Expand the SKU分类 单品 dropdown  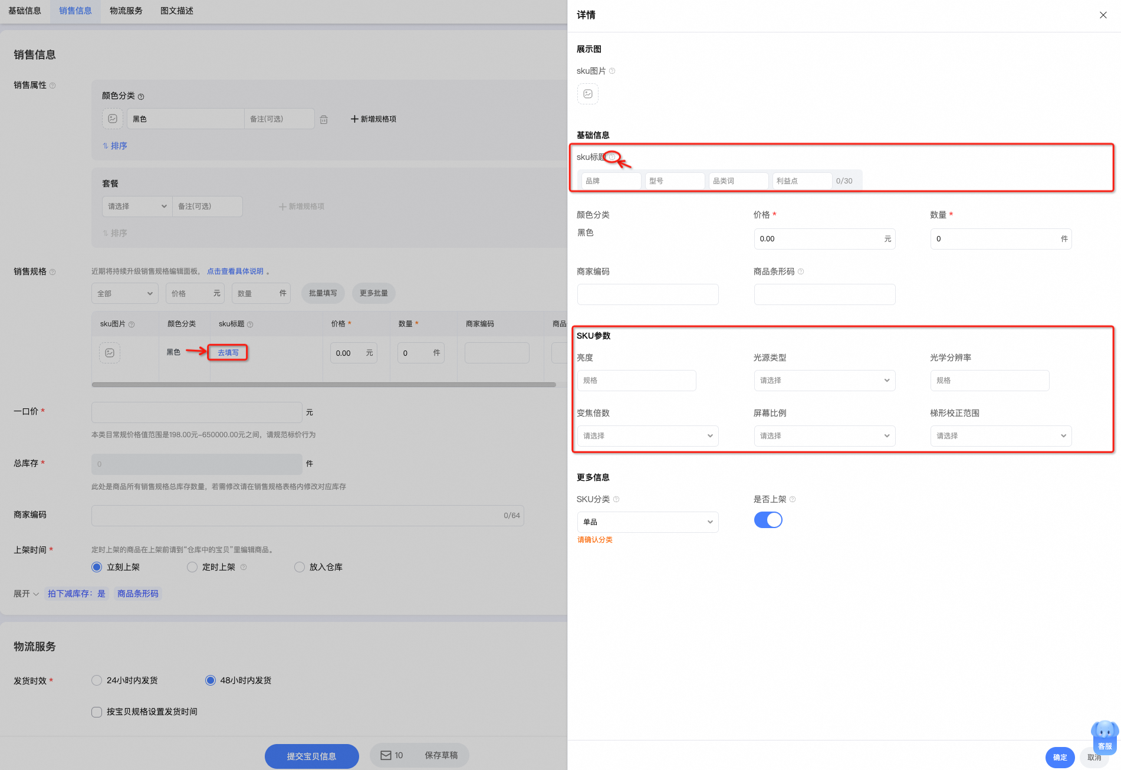pos(647,522)
